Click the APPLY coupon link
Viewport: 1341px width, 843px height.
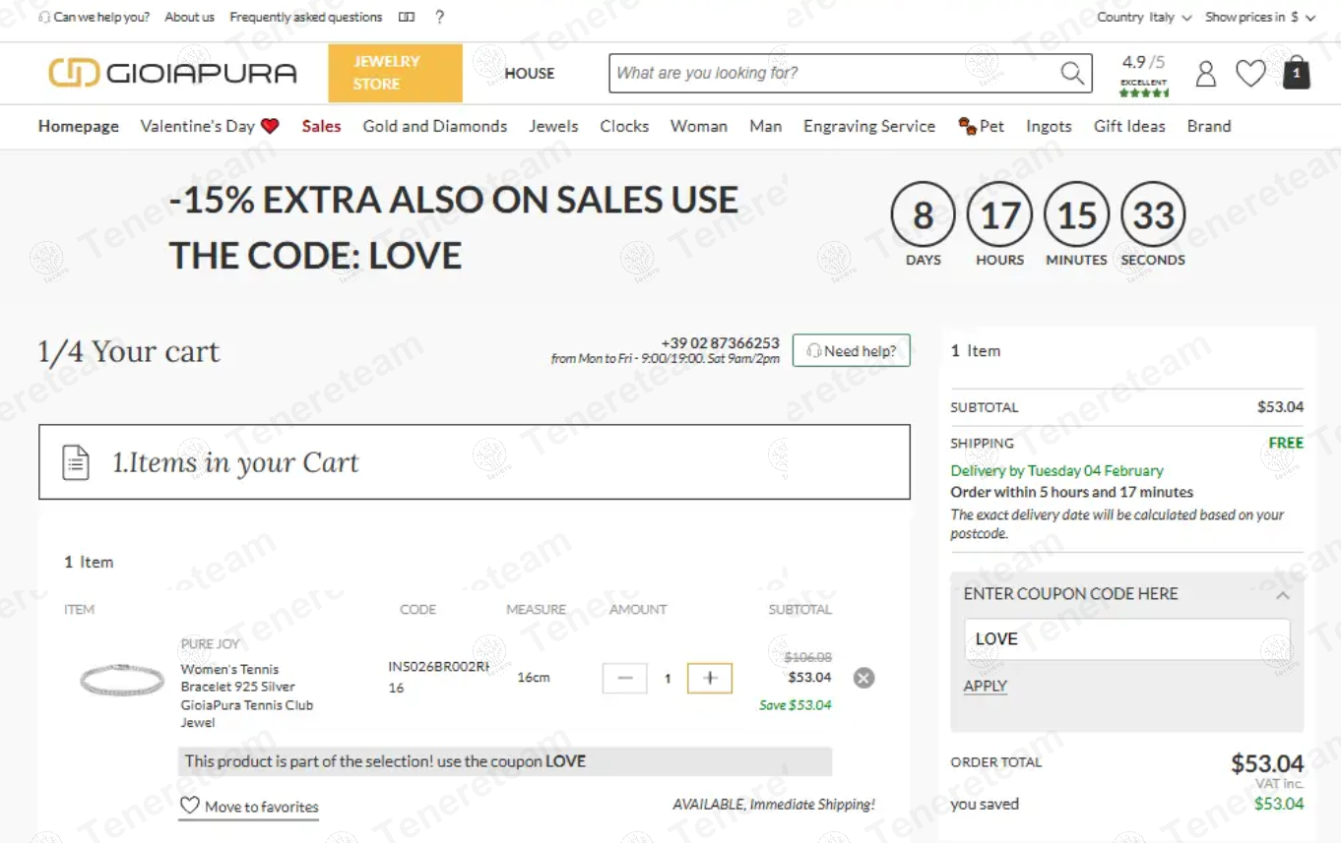pos(986,686)
